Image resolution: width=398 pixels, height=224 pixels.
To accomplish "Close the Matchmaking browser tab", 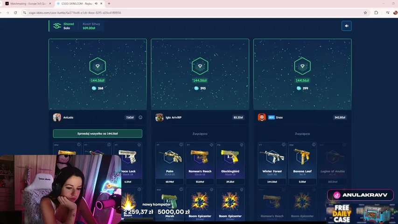I will [x=50, y=4].
